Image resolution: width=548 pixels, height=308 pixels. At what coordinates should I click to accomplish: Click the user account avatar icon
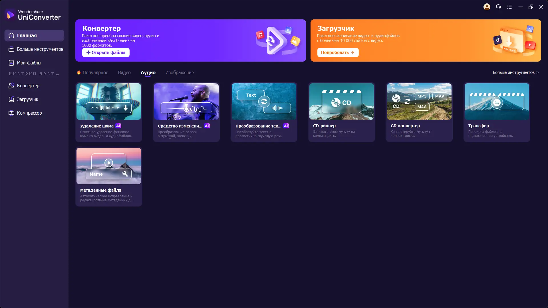[487, 7]
